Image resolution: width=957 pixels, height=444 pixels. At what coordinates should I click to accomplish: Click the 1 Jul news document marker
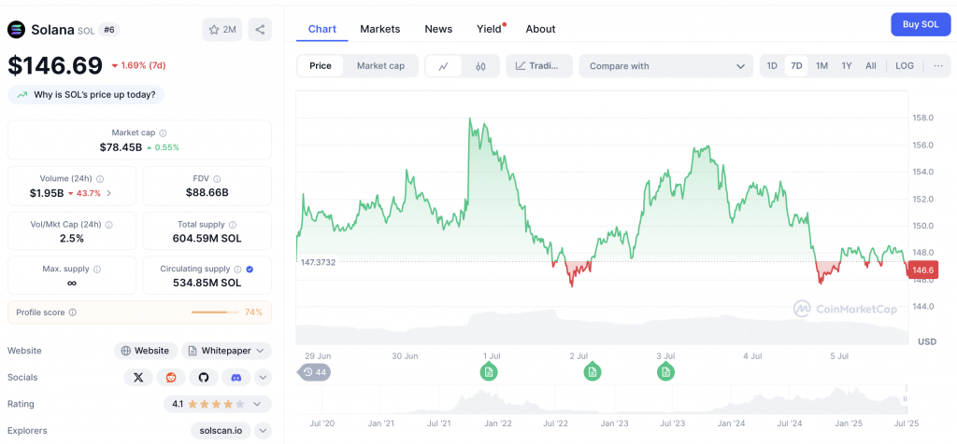(488, 371)
